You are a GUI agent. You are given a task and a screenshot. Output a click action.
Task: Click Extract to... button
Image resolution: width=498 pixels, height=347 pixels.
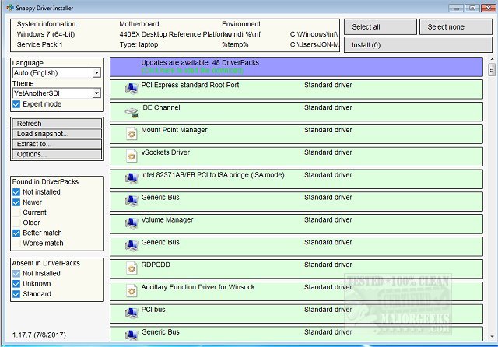57,144
